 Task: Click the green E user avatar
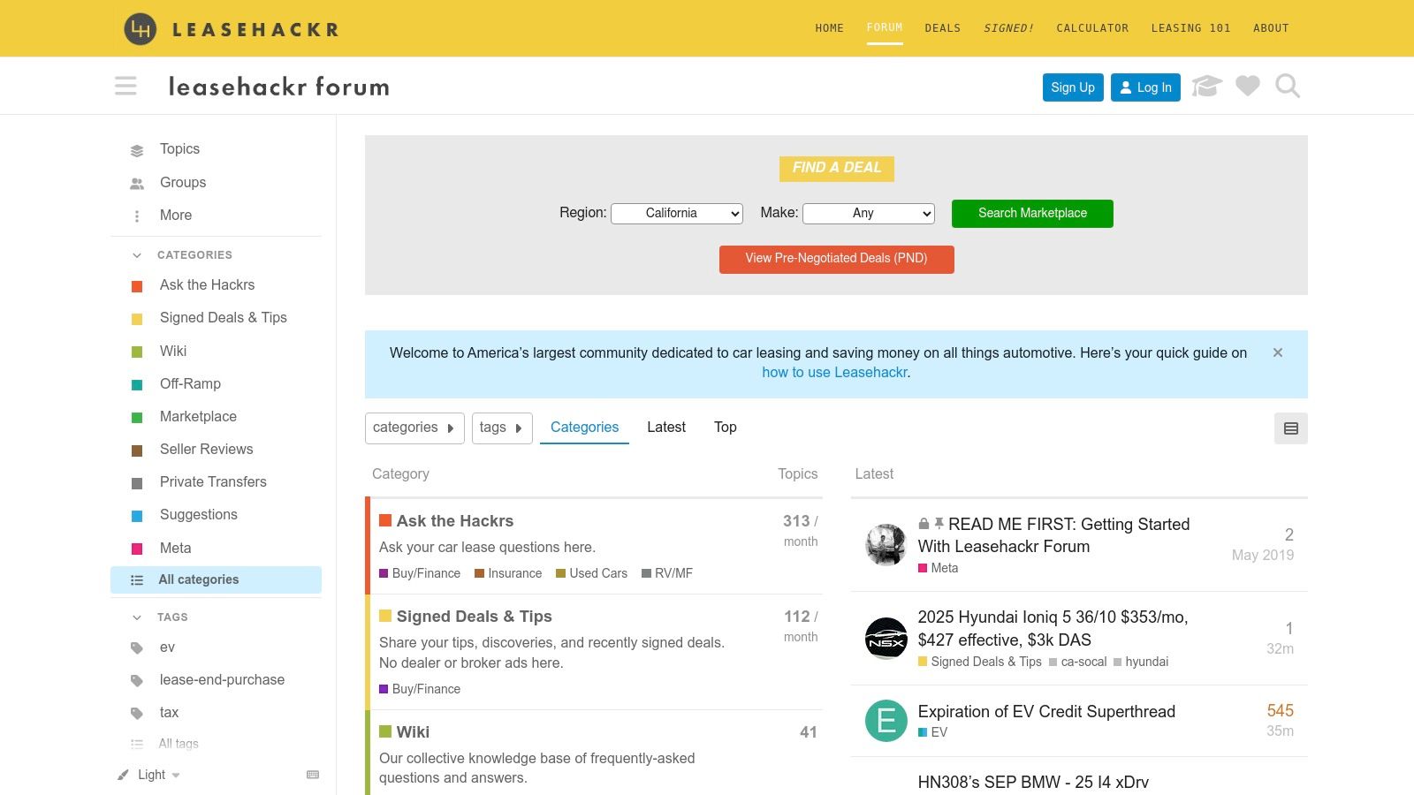[886, 721]
